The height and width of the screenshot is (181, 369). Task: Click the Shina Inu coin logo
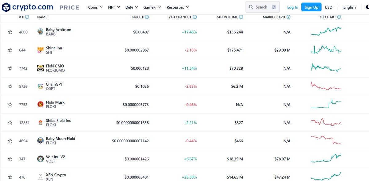(x=40, y=50)
